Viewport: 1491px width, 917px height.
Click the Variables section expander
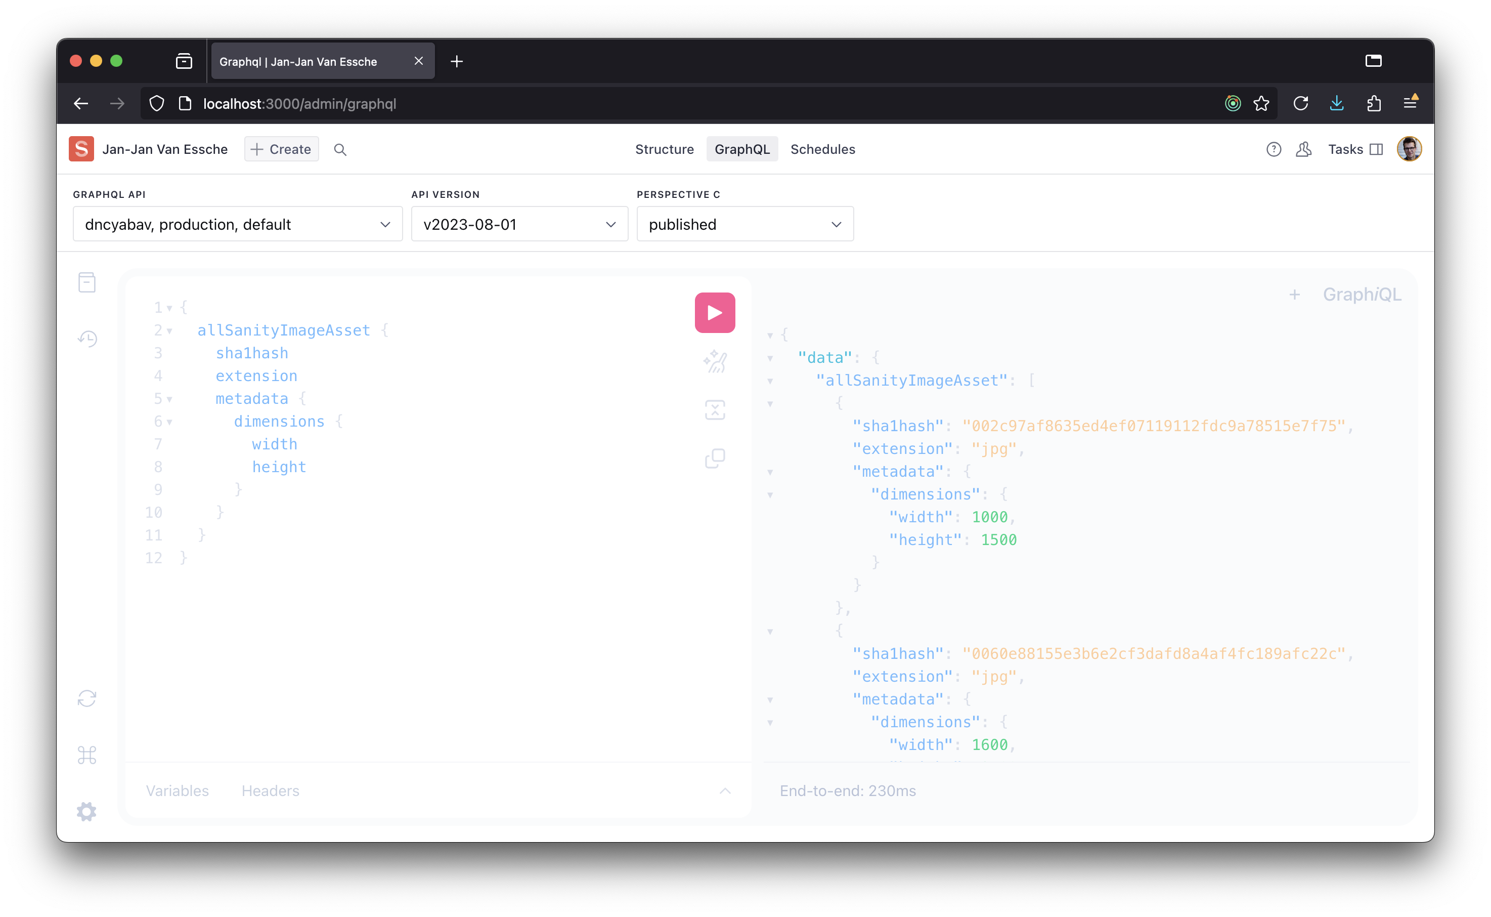pyautogui.click(x=726, y=790)
